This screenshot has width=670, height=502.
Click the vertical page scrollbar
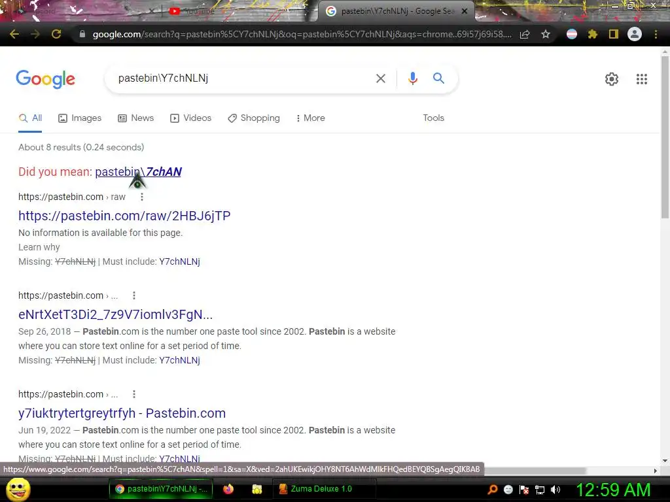[x=665, y=137]
